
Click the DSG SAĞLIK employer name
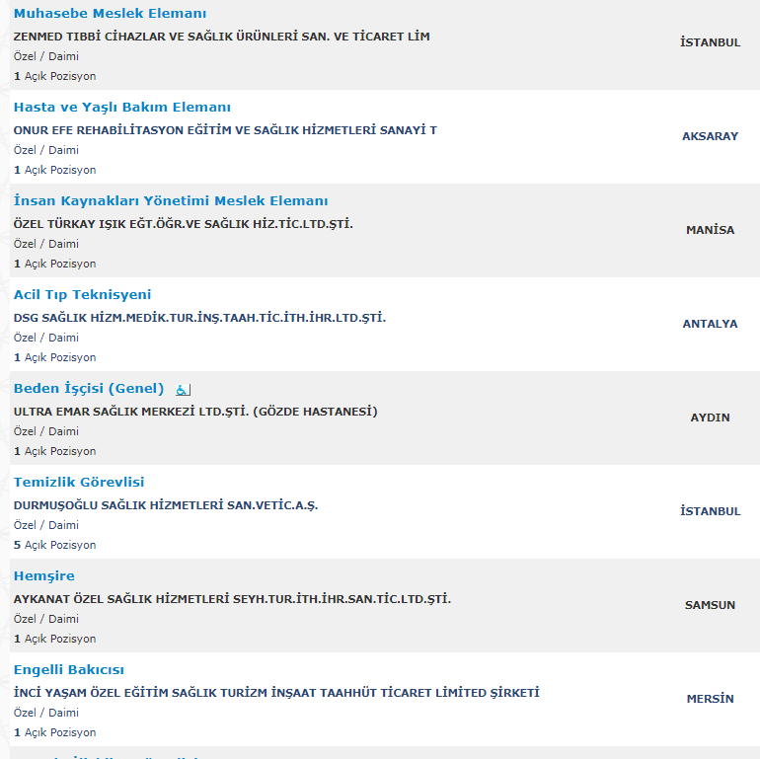coord(199,318)
